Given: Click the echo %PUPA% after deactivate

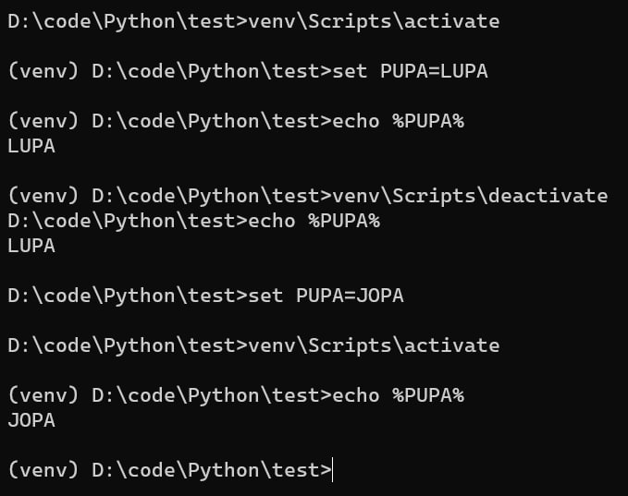Looking at the screenshot, I should tap(314, 221).
